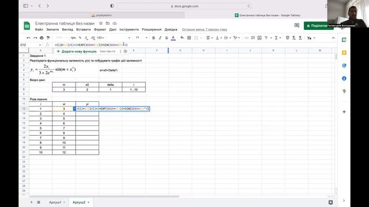Click the move to folder icon
The height and width of the screenshot is (207, 369).
(108, 23)
